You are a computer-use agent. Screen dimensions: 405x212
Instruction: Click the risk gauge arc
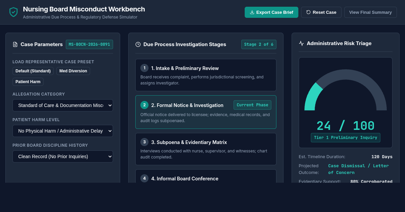click(x=346, y=90)
